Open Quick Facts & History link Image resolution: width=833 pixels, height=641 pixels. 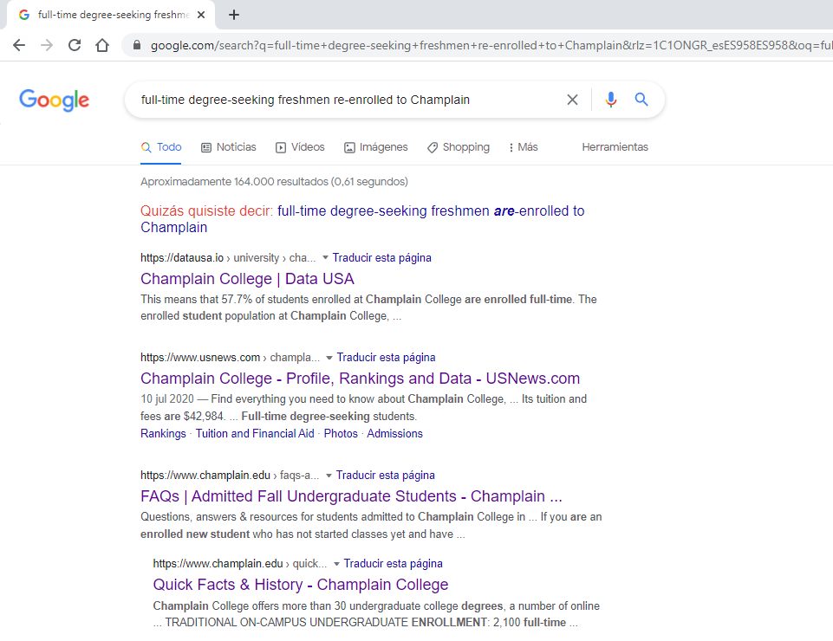coord(300,585)
